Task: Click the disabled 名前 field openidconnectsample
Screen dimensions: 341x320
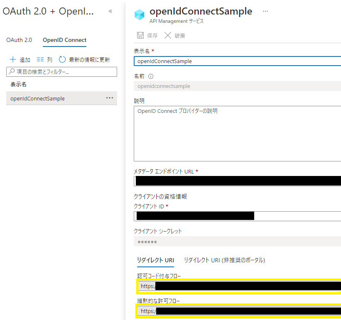Action: (237, 86)
